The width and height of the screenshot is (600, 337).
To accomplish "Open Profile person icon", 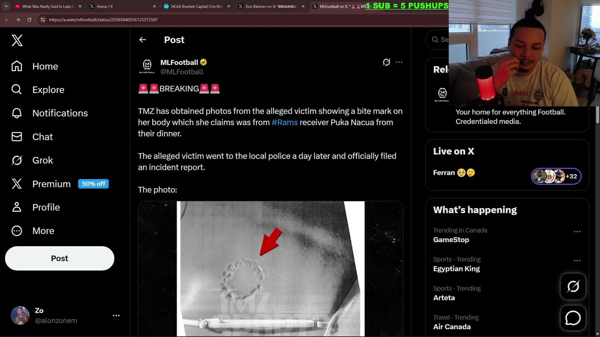I will [x=17, y=207].
